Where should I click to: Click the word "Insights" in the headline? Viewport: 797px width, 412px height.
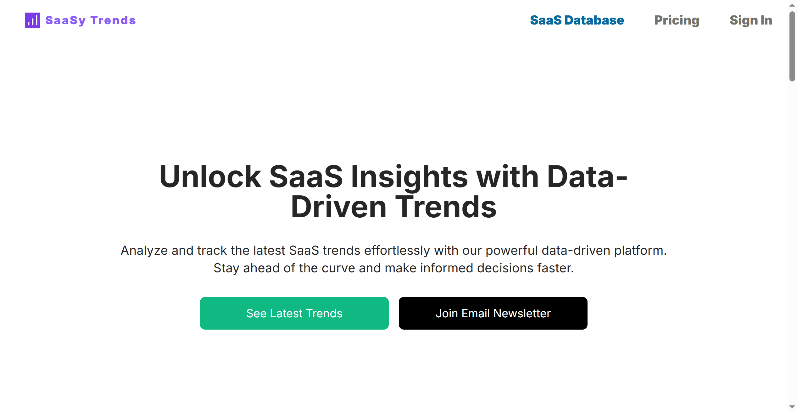click(x=409, y=177)
